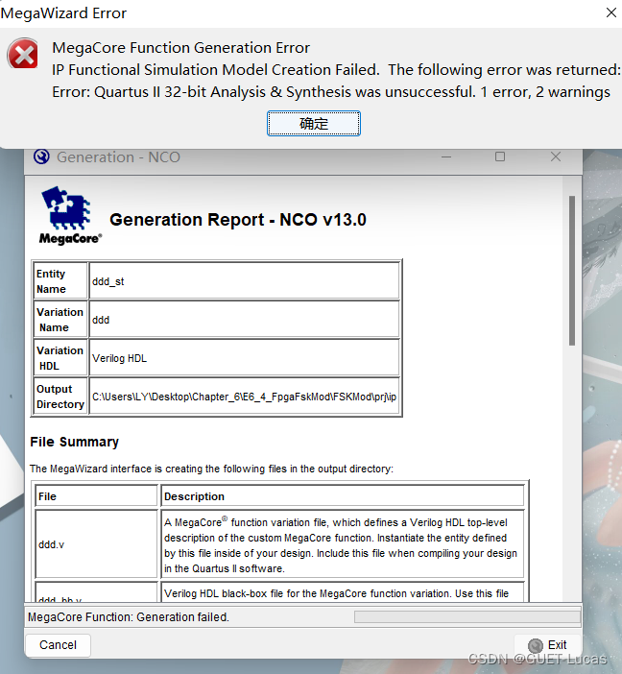Click the red error icon in the dialog
Viewport: 622px width, 674px height.
tap(23, 56)
